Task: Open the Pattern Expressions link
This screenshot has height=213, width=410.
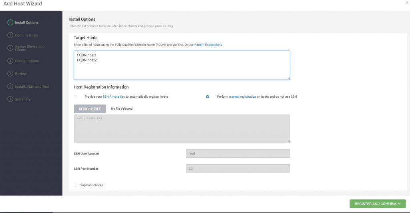Action: click(208, 45)
